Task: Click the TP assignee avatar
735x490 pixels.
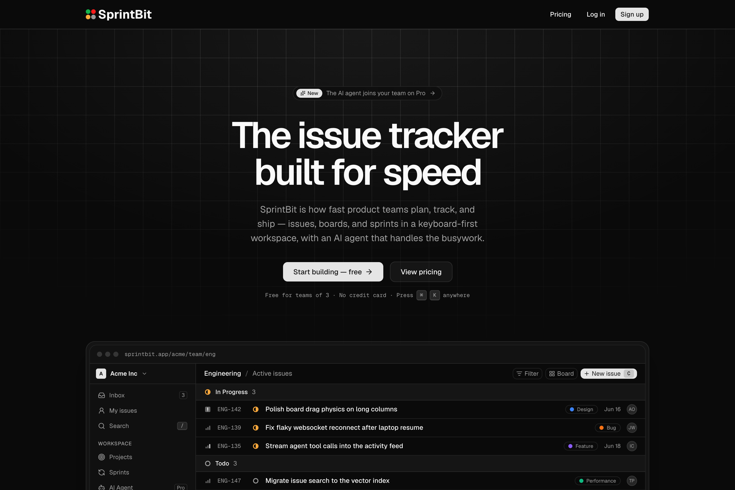Action: pyautogui.click(x=632, y=481)
